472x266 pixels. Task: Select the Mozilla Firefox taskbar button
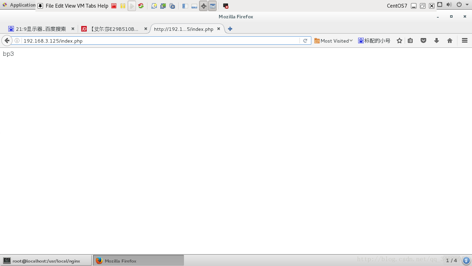[138, 261]
